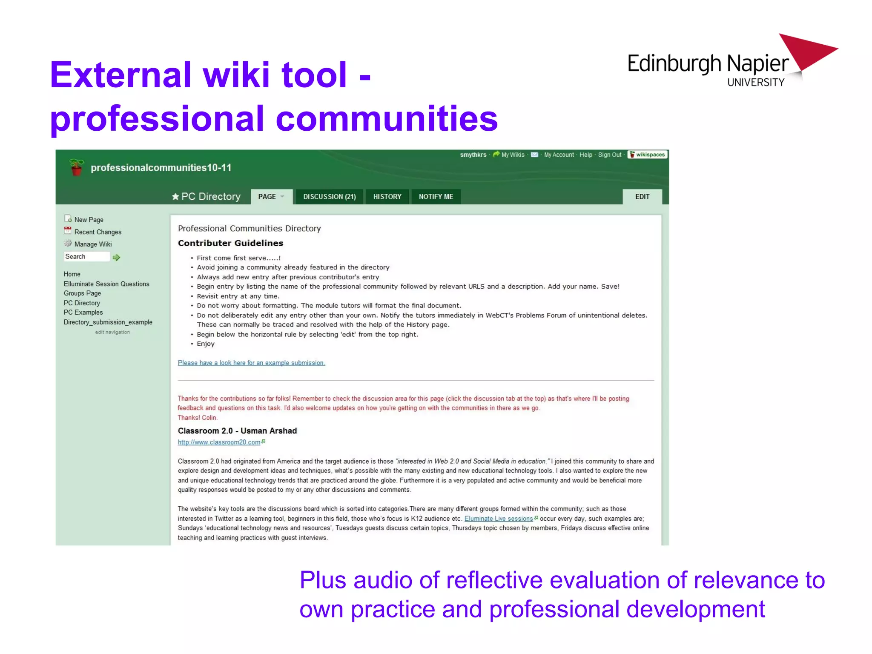
Task: Open the example submission link
Action: pos(251,363)
